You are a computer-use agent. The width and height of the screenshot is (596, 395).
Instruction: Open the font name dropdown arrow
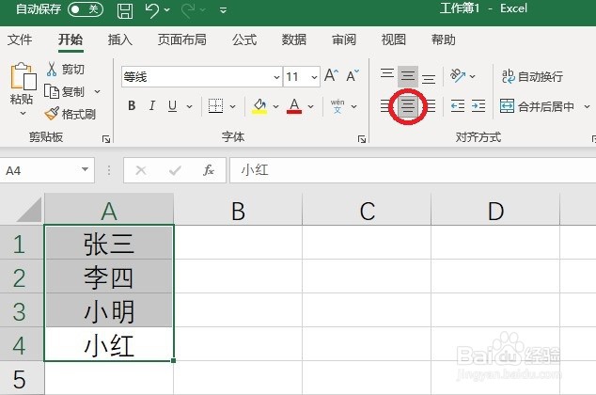pyautogui.click(x=276, y=77)
